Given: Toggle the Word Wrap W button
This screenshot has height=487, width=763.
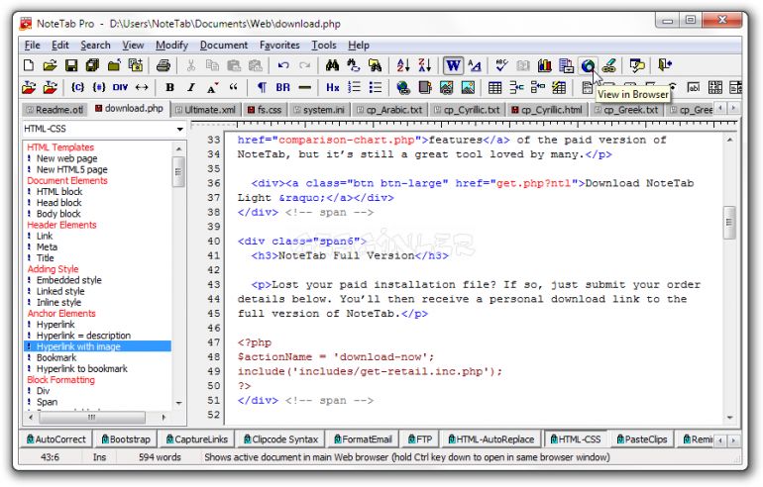Looking at the screenshot, I should click(453, 66).
